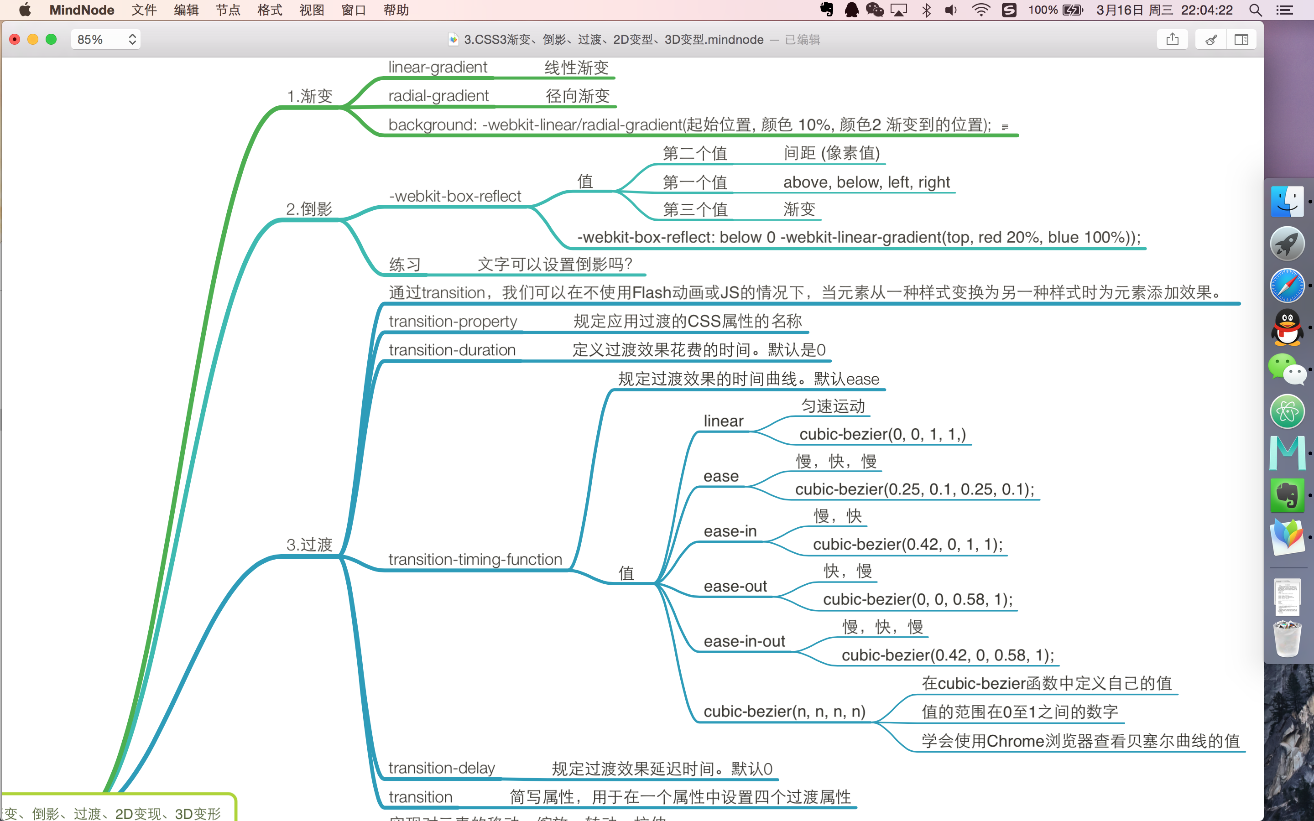
Task: Select the -webkit-box-reflect node
Action: point(455,196)
